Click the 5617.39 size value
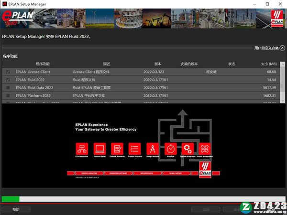This screenshot has height=215, width=287. (x=269, y=88)
